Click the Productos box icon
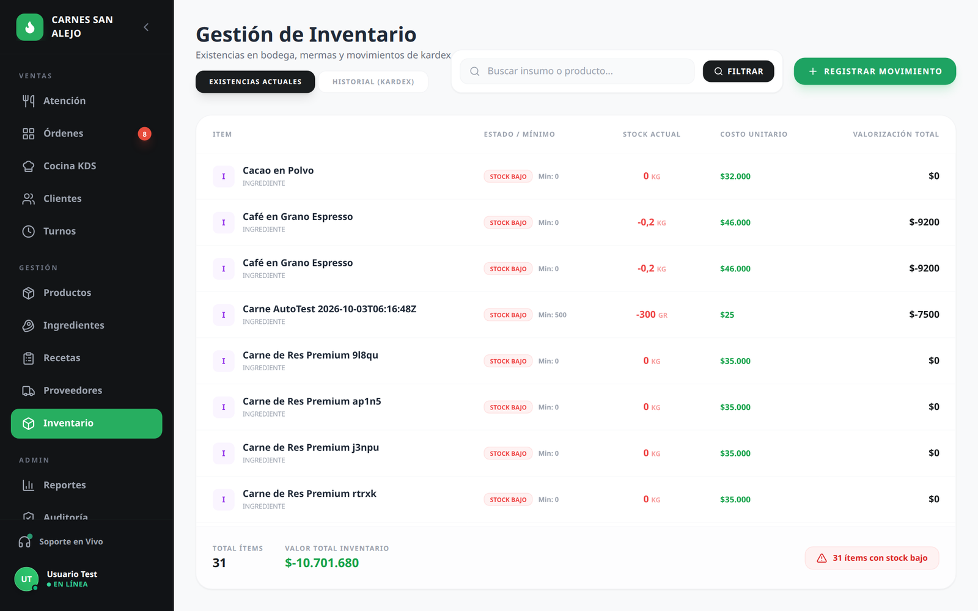The image size is (978, 611). pos(29,293)
